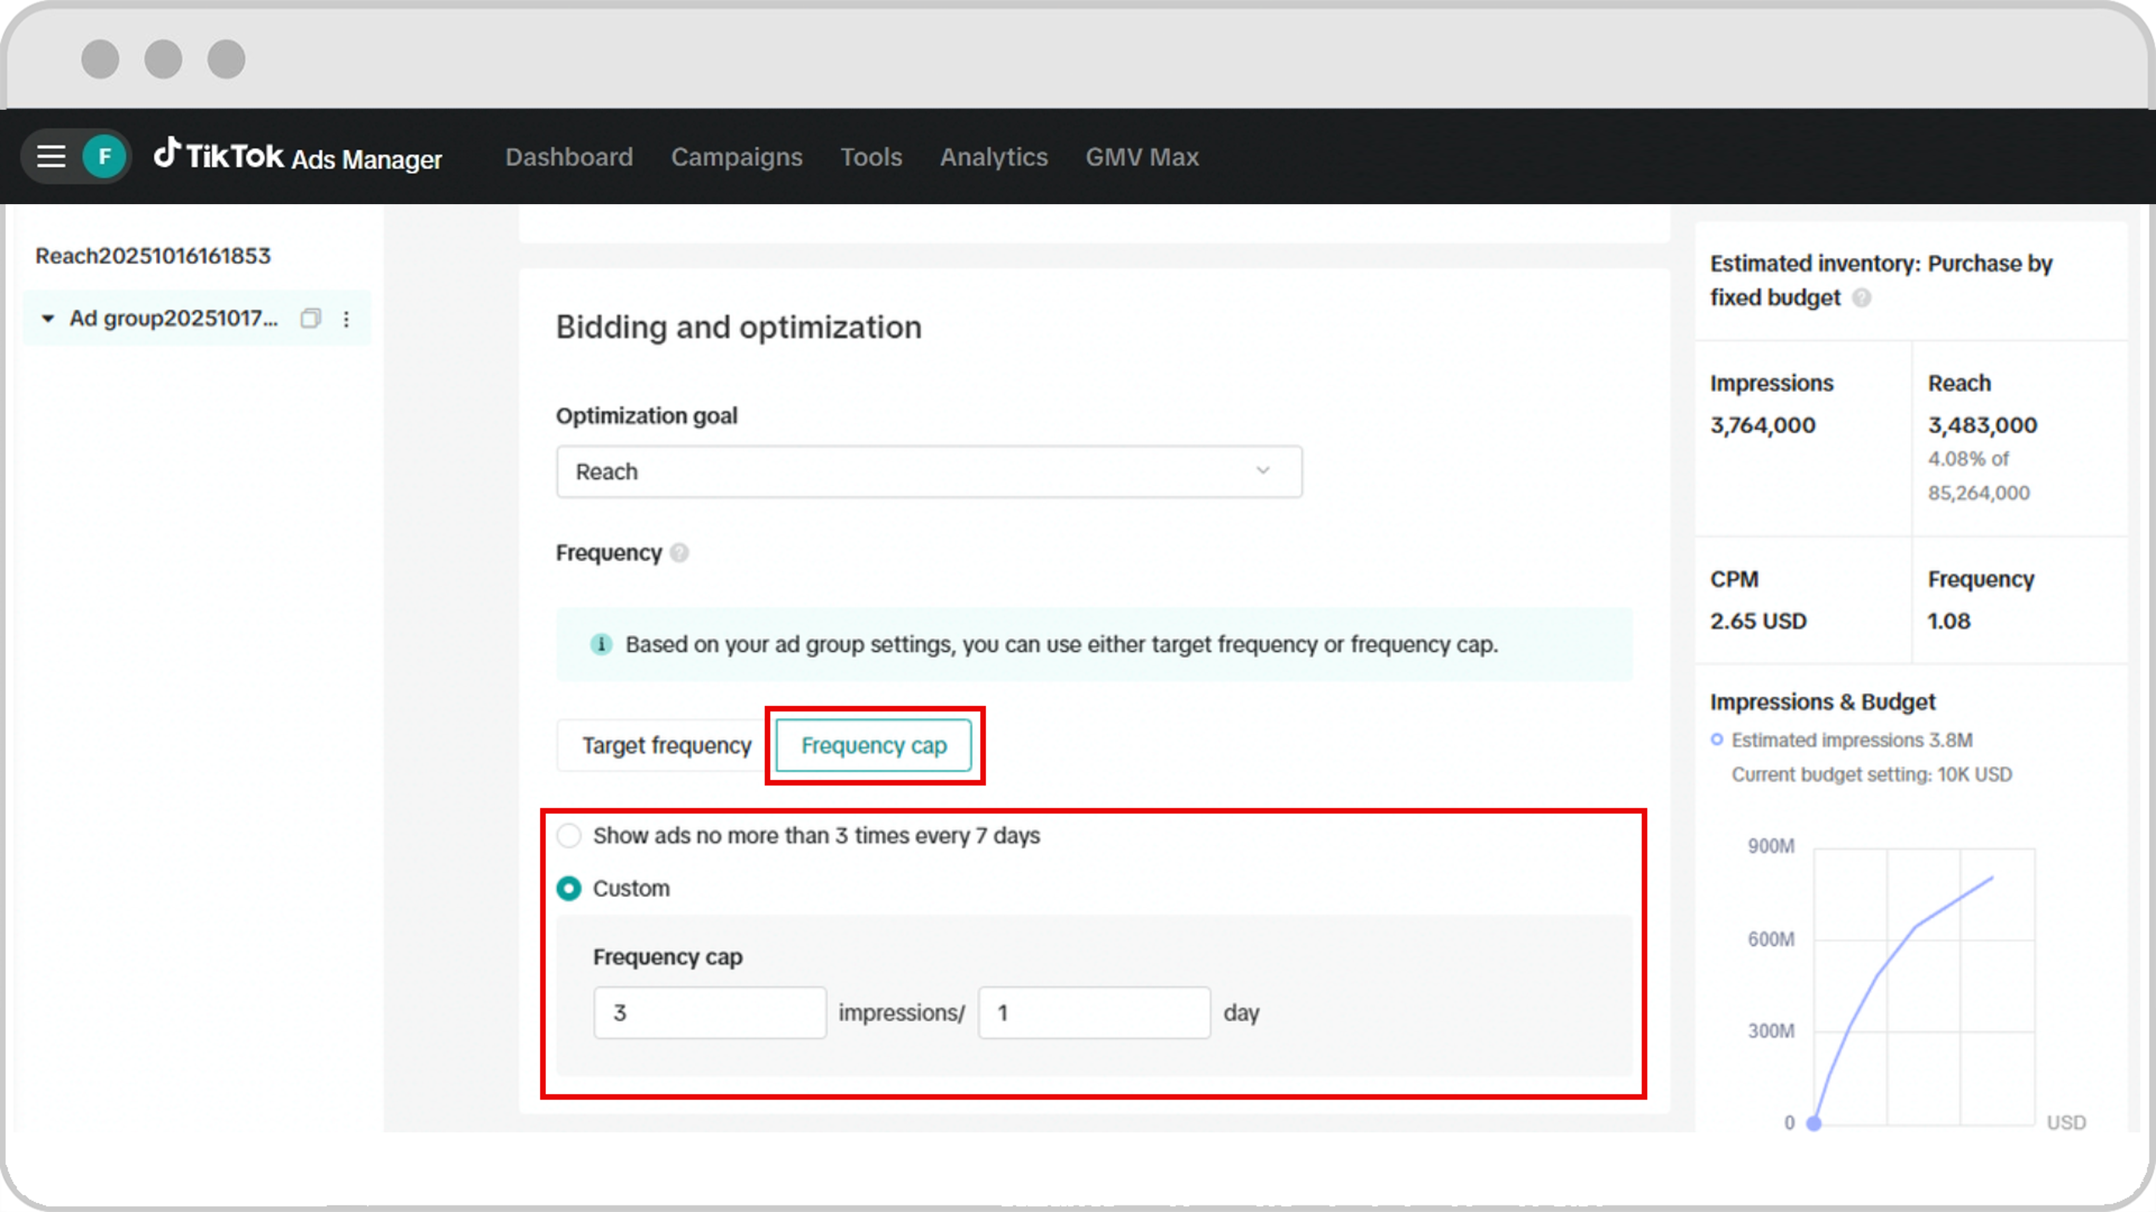The width and height of the screenshot is (2156, 1212).
Task: Click the chevron arrow in the Reach dropdown
Action: 1262,471
